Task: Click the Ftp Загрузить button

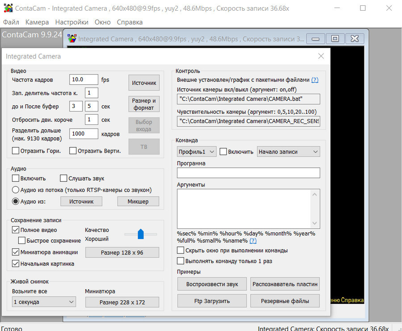Action: pos(212,301)
